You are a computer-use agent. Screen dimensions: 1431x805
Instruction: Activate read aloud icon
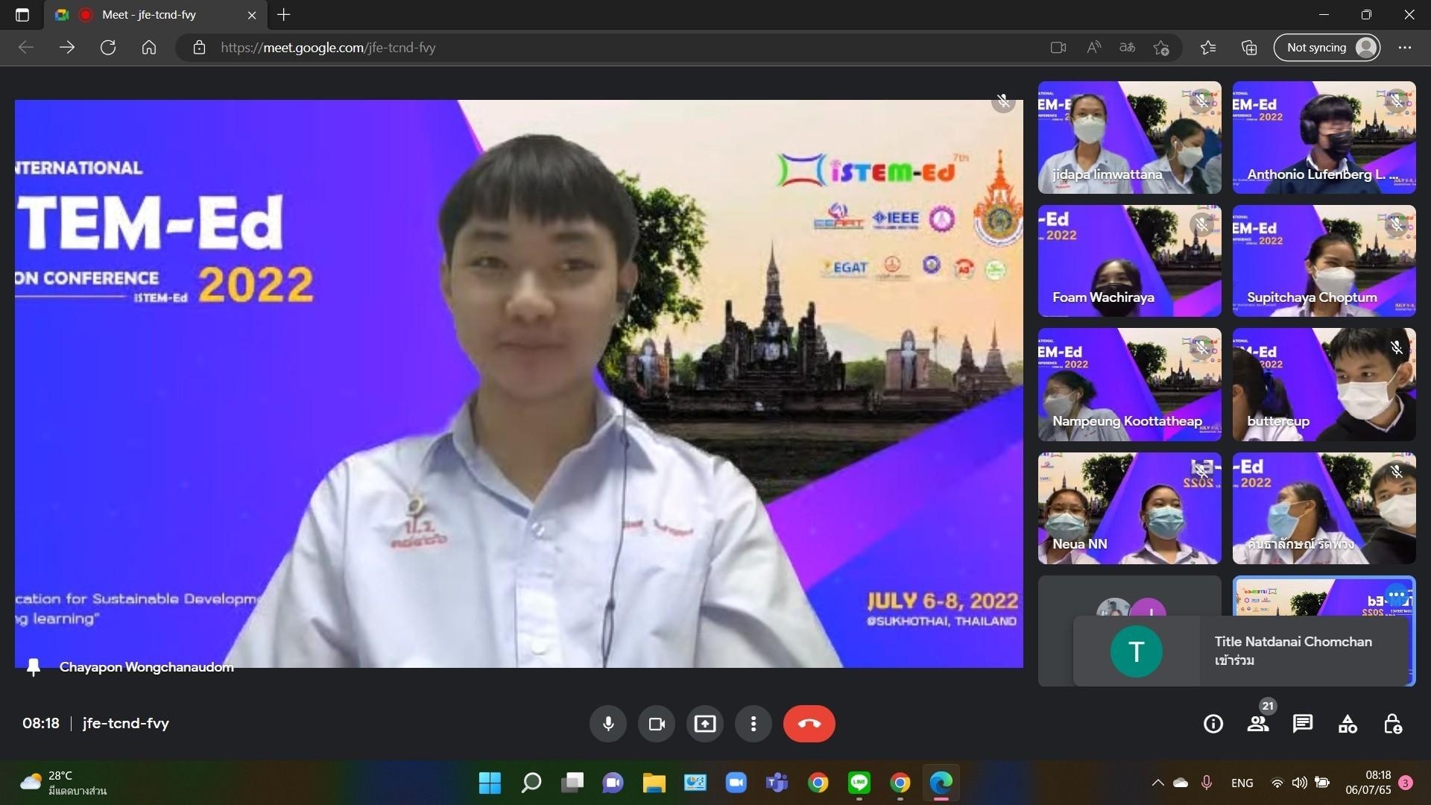[1093, 48]
